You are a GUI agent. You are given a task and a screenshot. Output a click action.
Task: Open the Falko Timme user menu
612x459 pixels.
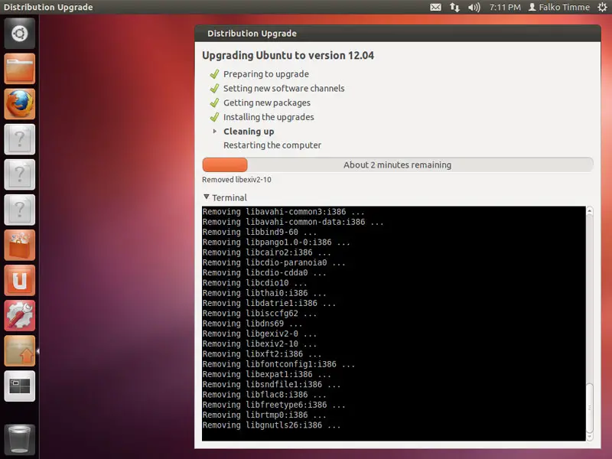(559, 7)
